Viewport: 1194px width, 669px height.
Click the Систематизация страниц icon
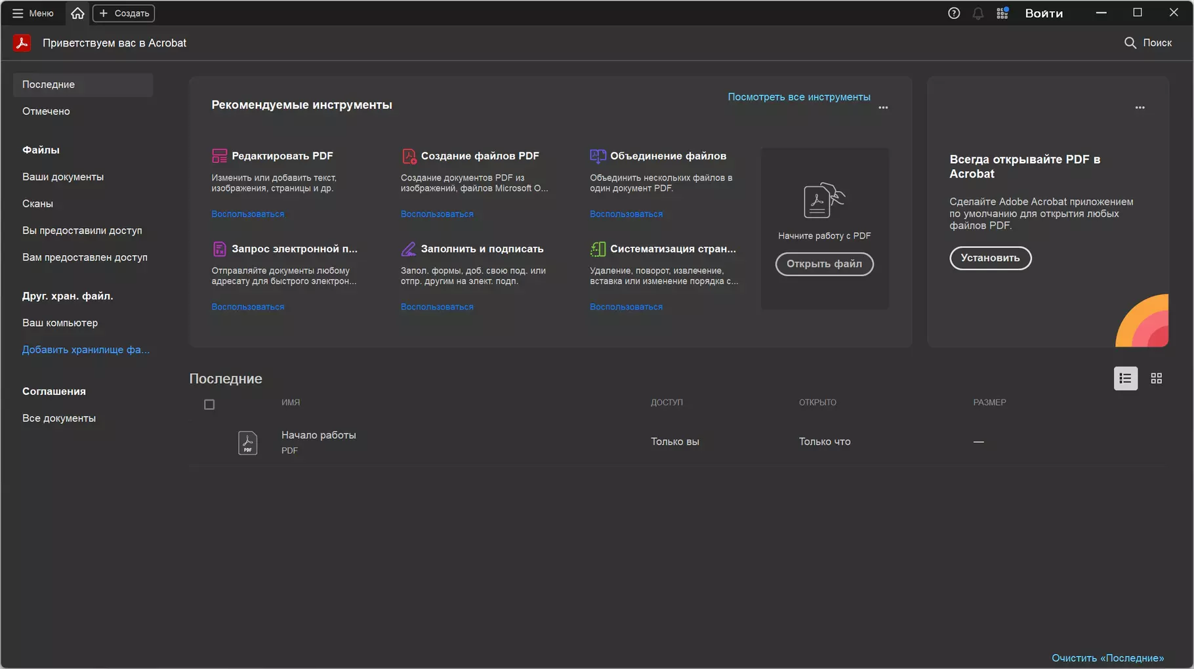point(598,249)
